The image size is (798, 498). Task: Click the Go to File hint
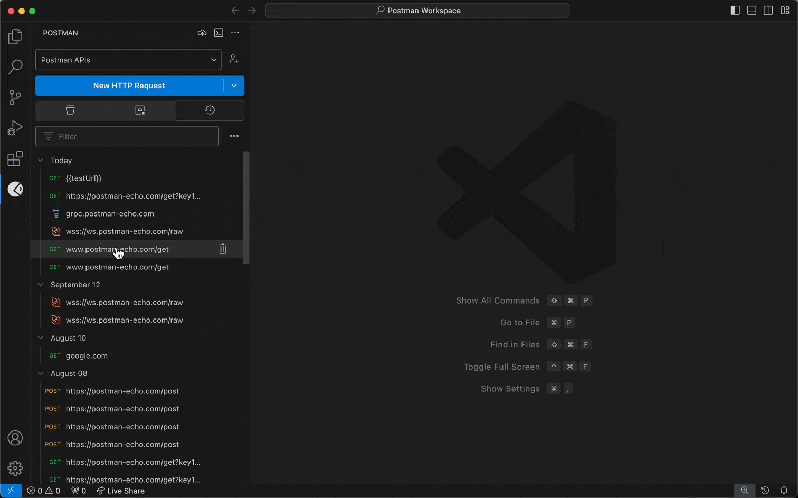click(520, 323)
